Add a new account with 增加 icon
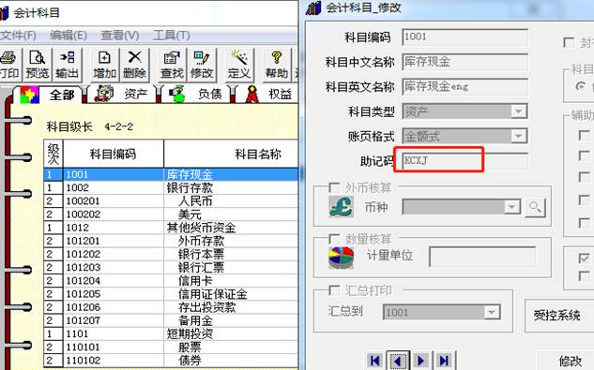The width and height of the screenshot is (594, 370). pyautogui.click(x=104, y=65)
